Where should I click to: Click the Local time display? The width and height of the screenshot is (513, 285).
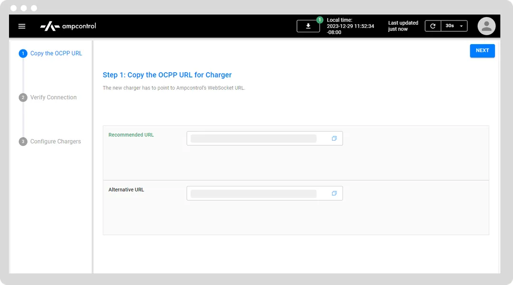351,26
